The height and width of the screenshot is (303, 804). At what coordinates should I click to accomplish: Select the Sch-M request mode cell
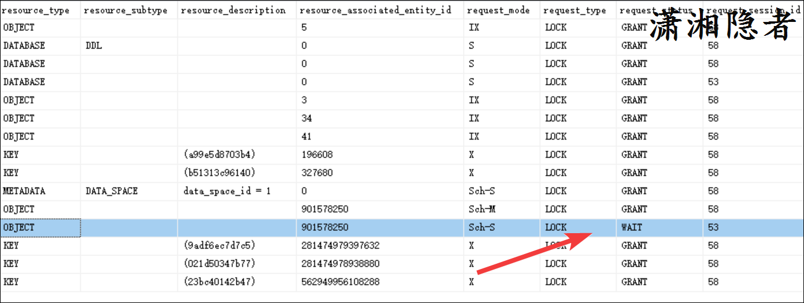[x=482, y=209]
